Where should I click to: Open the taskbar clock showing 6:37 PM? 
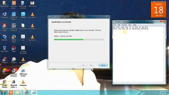pos(163,93)
